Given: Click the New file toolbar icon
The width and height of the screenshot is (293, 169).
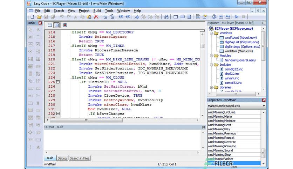Looking at the screenshot, I should (x=32, y=17).
